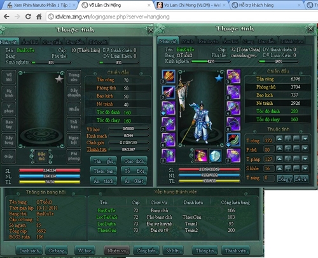Click the blue star icon above character

(219, 78)
